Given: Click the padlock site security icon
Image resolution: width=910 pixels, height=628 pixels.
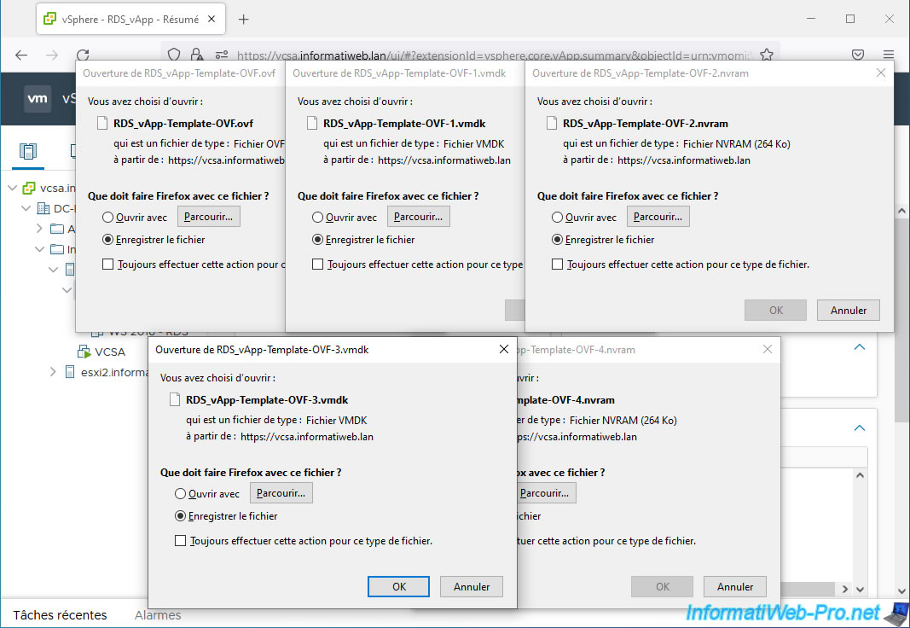Looking at the screenshot, I should pos(197,55).
